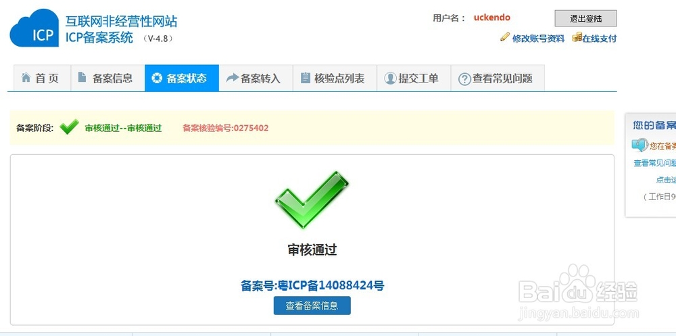Click the 备案号 粤ICP备14088424号 text

(x=312, y=285)
